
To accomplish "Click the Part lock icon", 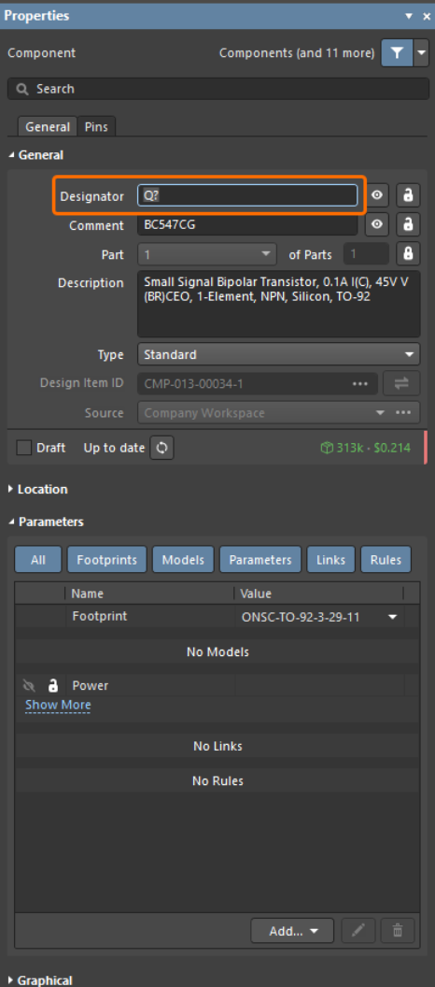I will tap(408, 253).
